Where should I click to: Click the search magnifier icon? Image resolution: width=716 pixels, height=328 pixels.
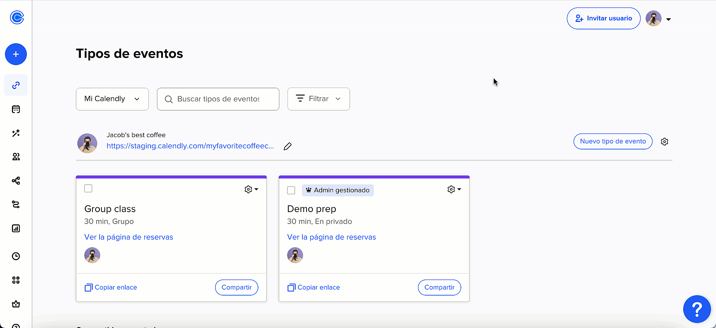(x=169, y=99)
